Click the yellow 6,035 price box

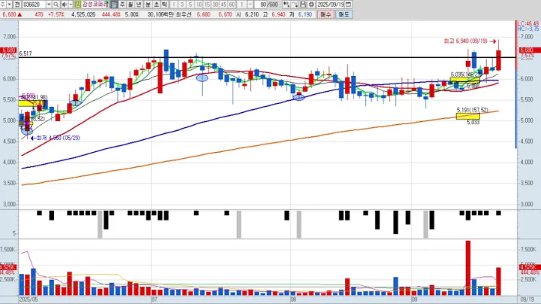pos(465,80)
